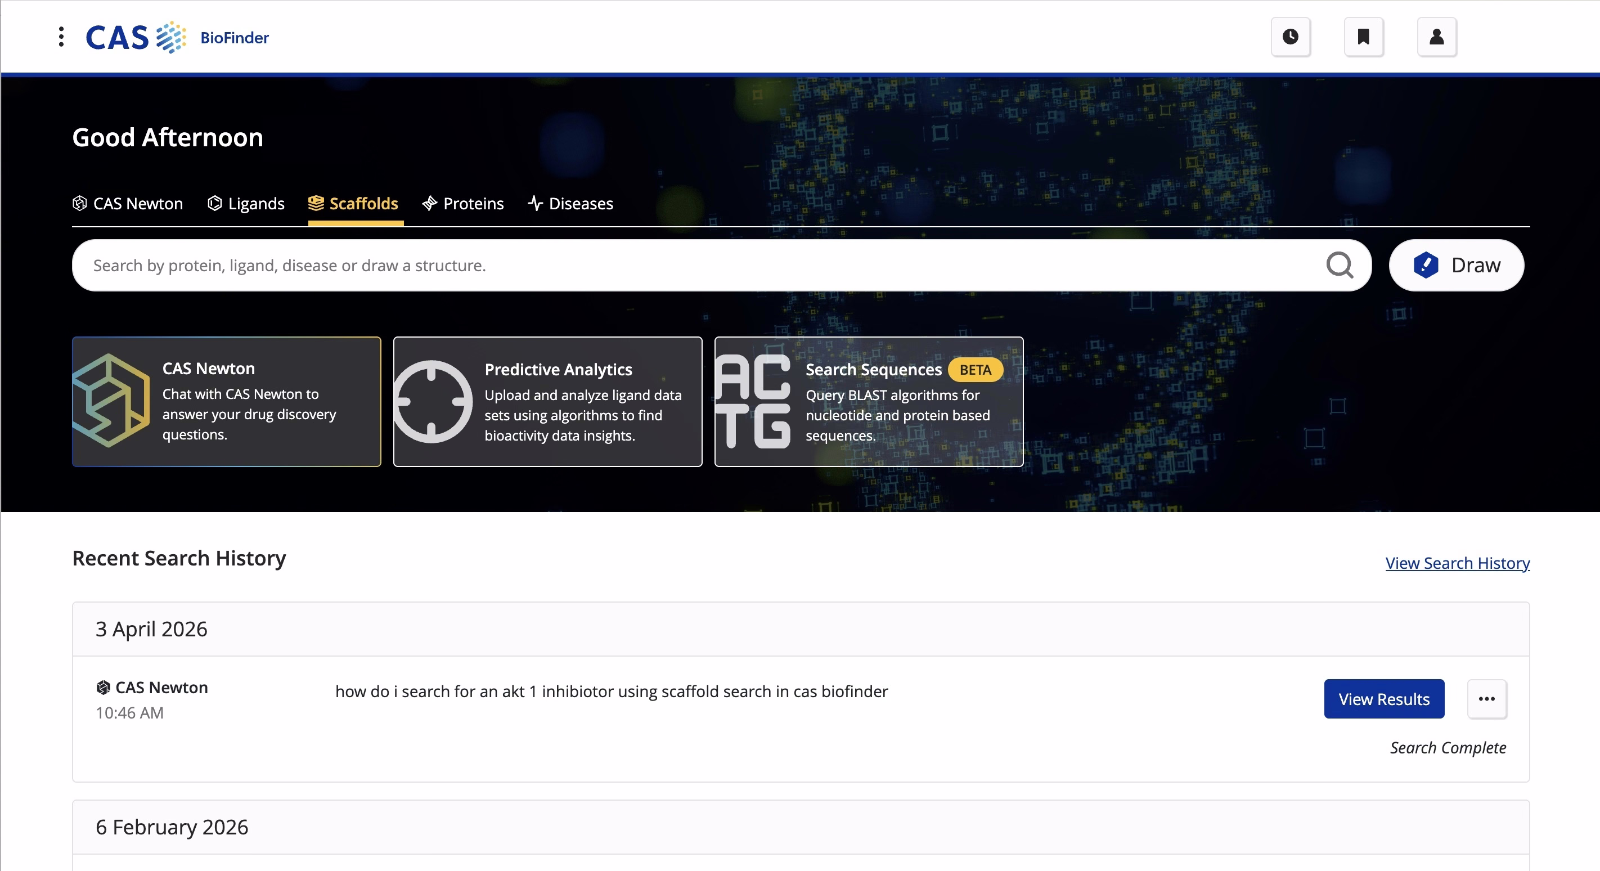Switch to the Diseases tab
The height and width of the screenshot is (871, 1600).
(570, 204)
